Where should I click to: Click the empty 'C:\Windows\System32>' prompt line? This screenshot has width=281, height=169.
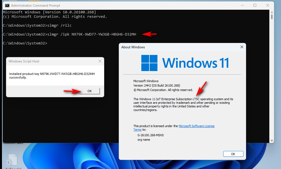click(x=25, y=43)
